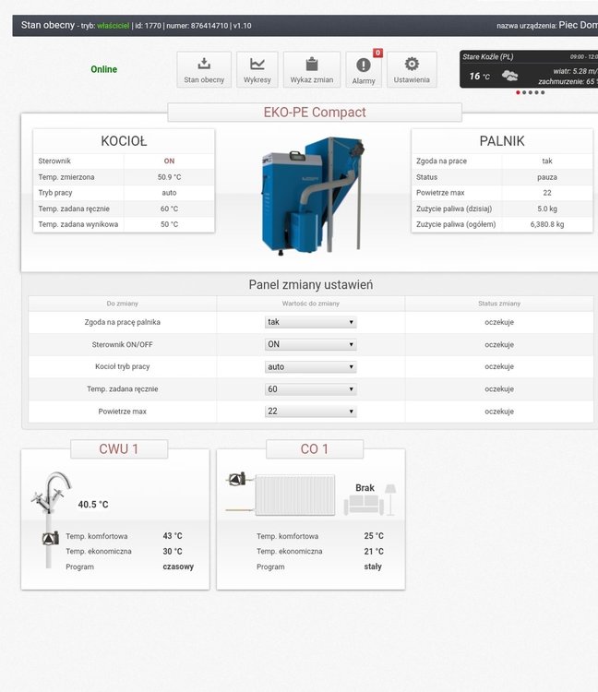Expand the Kocioł tryb pracy dropdown

click(310, 366)
